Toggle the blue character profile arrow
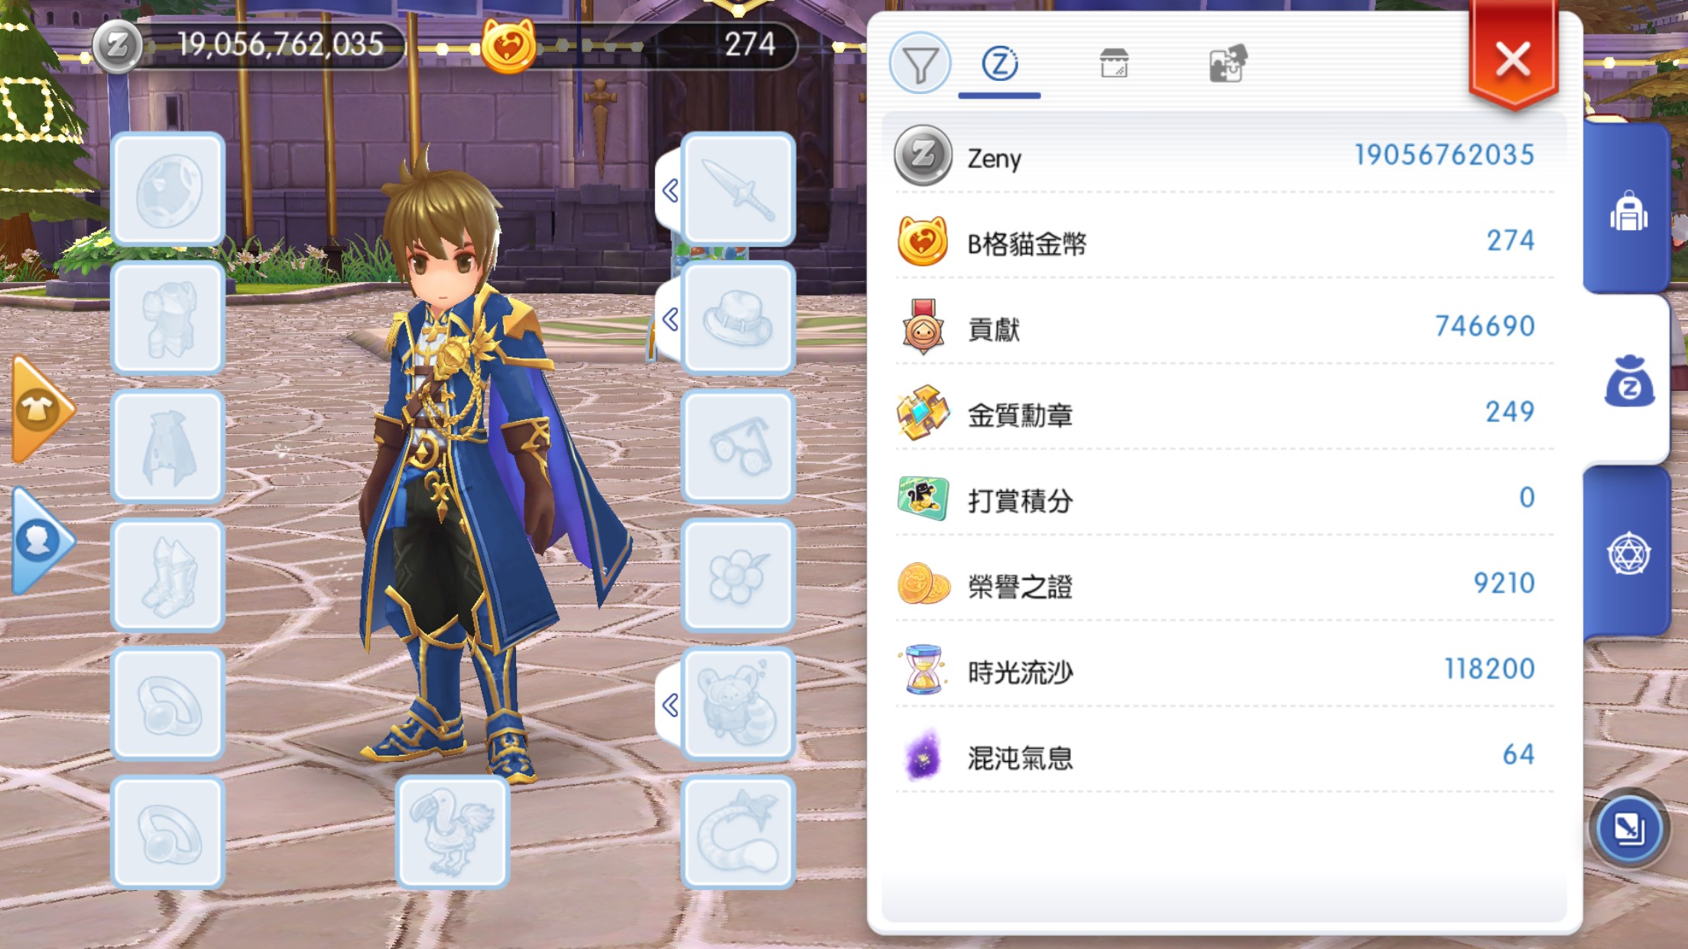This screenshot has width=1688, height=949. click(41, 541)
